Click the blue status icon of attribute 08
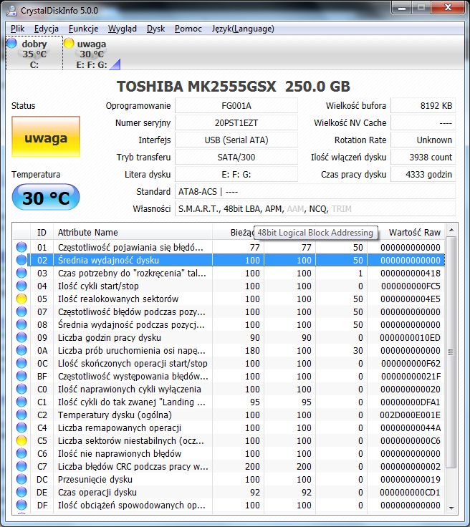 21,324
